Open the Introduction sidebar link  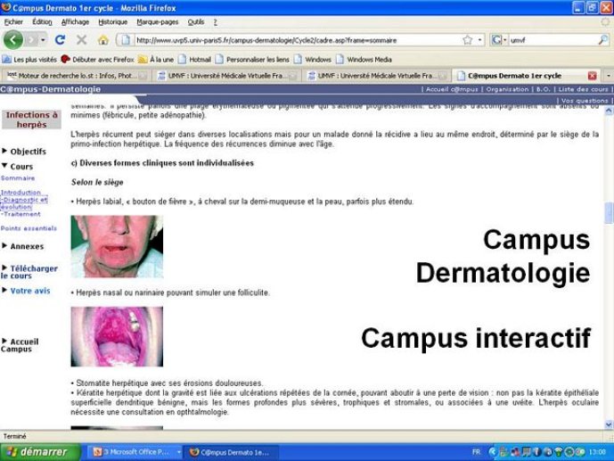(x=20, y=193)
